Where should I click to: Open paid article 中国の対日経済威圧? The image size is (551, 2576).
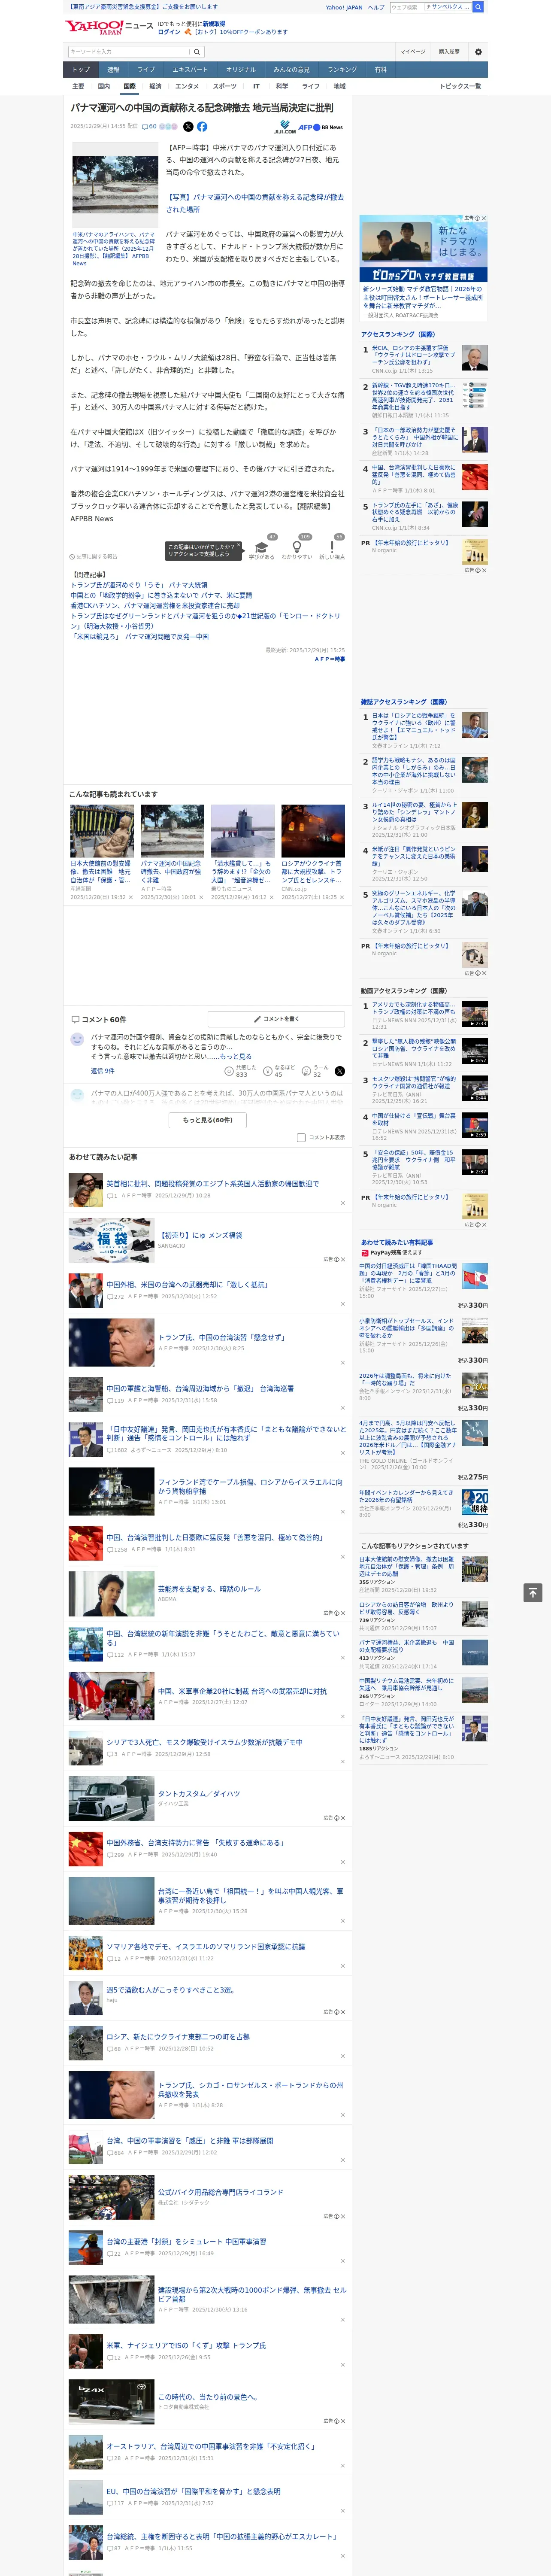[408, 1274]
